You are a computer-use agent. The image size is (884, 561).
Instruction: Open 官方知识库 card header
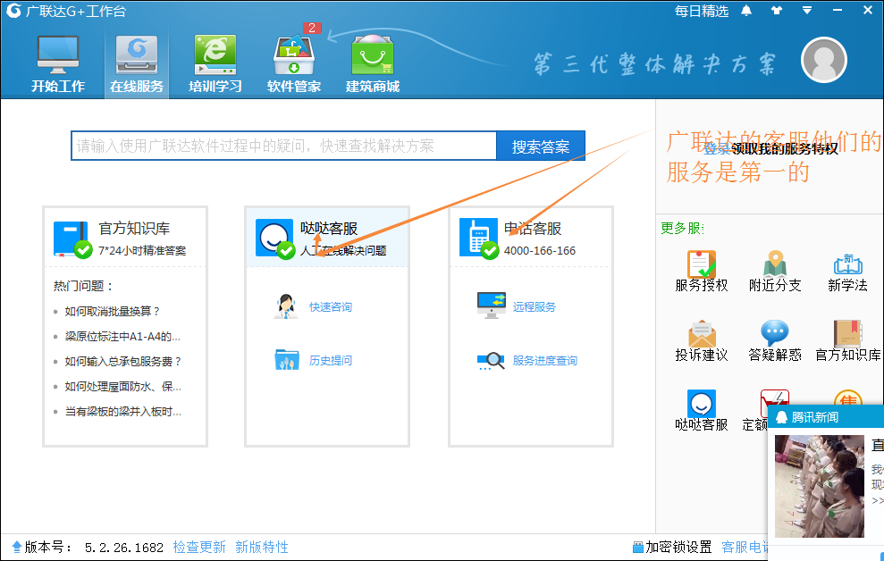125,239
